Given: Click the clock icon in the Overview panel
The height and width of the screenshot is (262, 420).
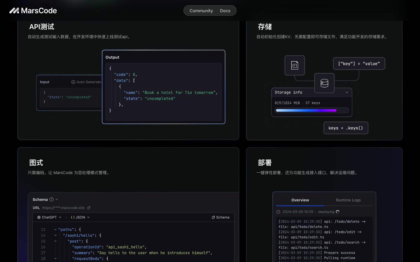Looking at the screenshot, I should click(x=278, y=212).
